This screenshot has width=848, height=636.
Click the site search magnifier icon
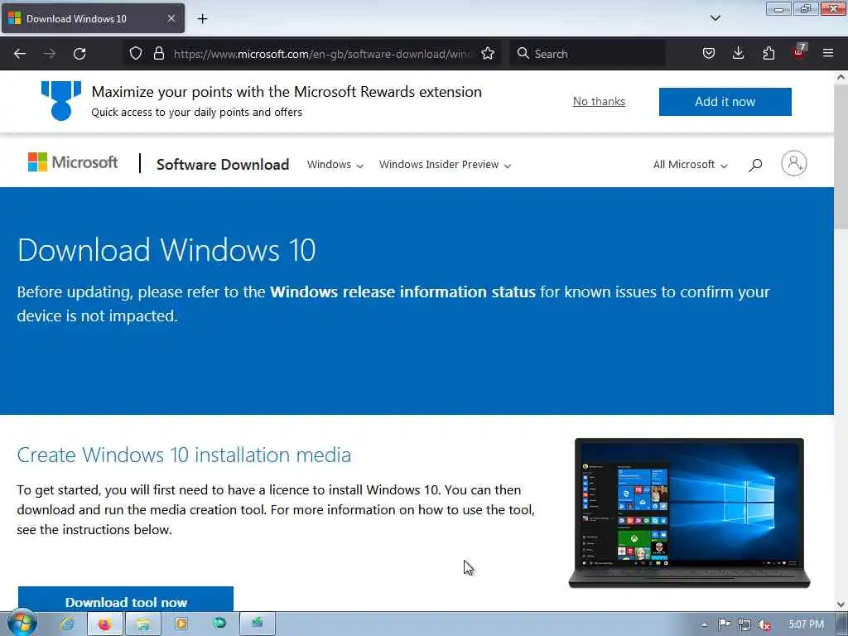click(755, 165)
